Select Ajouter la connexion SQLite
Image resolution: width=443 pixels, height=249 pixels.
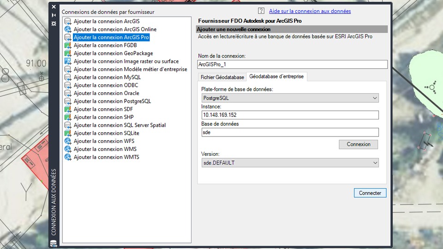(106, 133)
